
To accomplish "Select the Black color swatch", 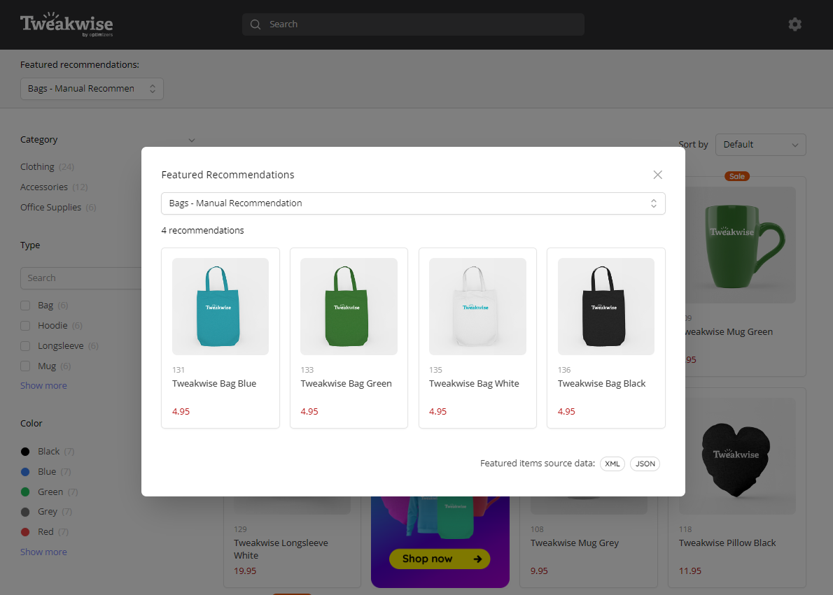I will 25,452.
